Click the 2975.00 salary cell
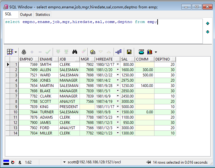The image size is (215, 168). click(x=128, y=80)
